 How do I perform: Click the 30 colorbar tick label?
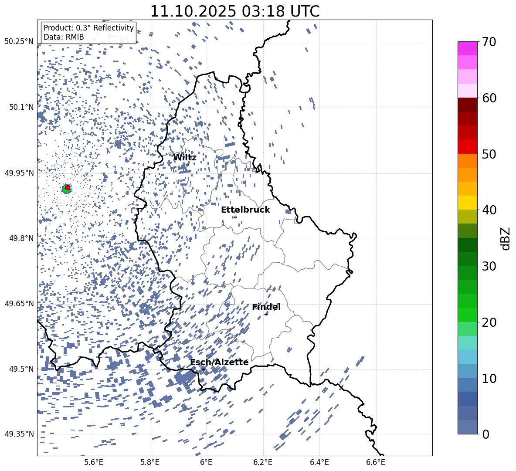coord(489,266)
